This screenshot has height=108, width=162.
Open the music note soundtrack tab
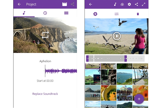(24, 13)
